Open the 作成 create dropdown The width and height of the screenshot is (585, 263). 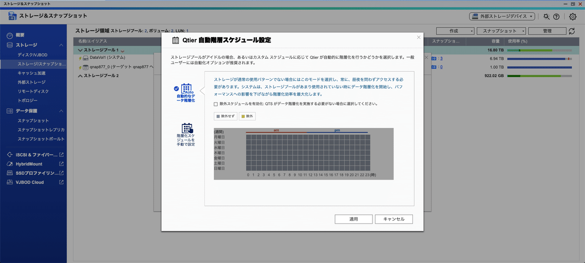[x=455, y=31]
